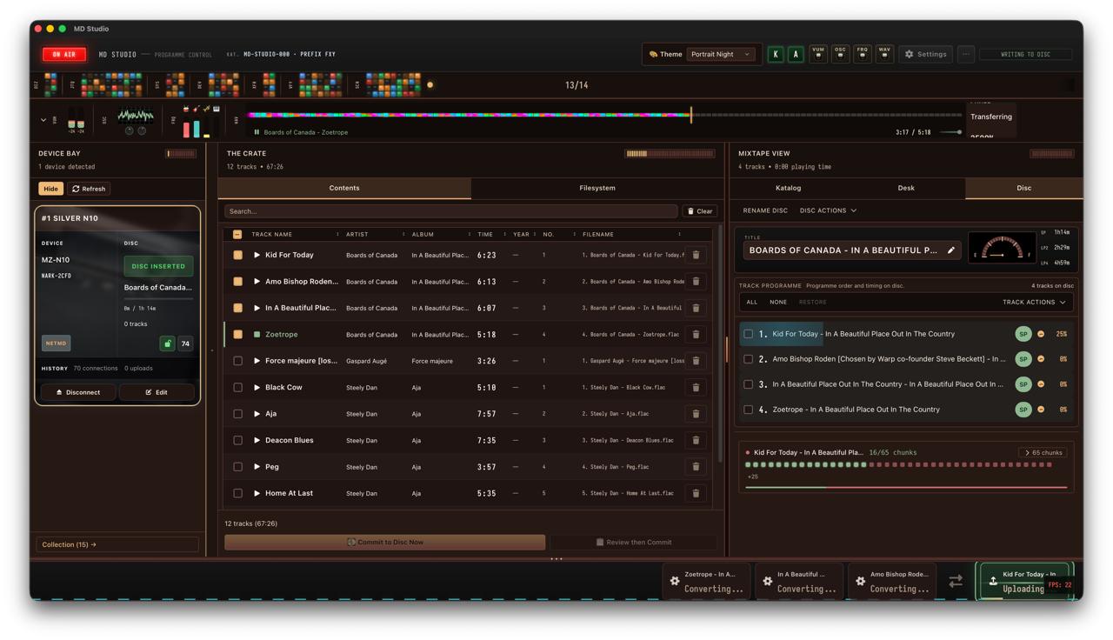
Task: Delete Force majeure track via trash icon
Action: coord(696,361)
